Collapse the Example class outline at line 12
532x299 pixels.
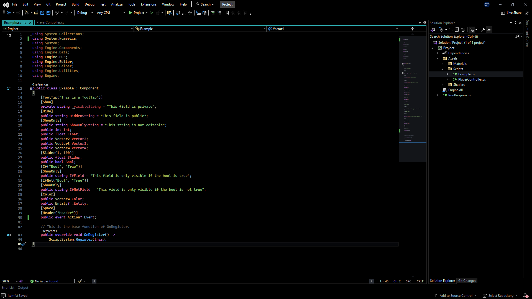coord(31,88)
